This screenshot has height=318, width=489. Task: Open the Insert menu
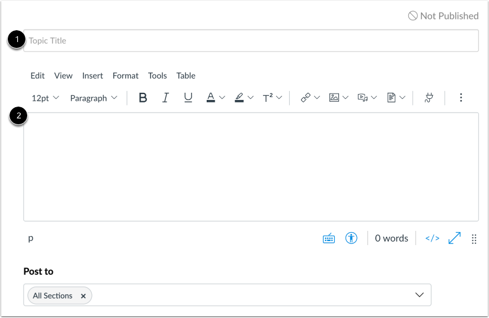tap(92, 76)
